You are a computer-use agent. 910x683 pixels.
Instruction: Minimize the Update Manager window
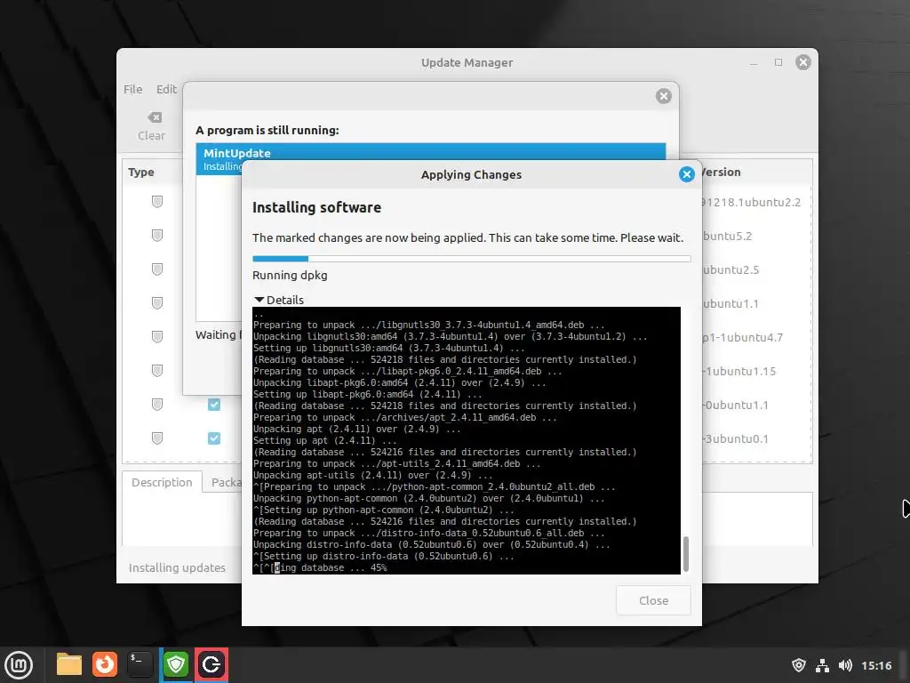(754, 62)
